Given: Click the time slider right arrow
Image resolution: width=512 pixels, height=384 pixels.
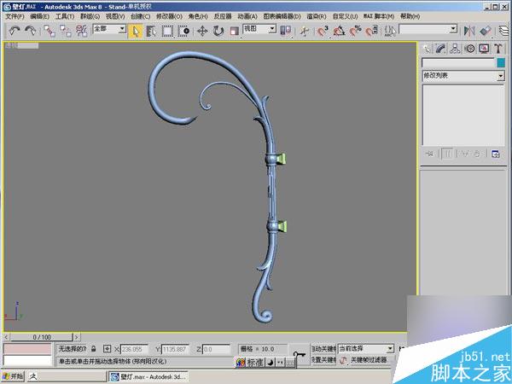Looking at the screenshot, I should tap(77, 337).
